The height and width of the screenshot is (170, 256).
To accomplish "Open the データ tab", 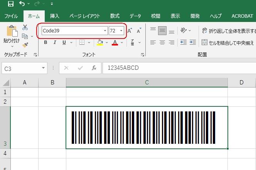I will click(135, 16).
